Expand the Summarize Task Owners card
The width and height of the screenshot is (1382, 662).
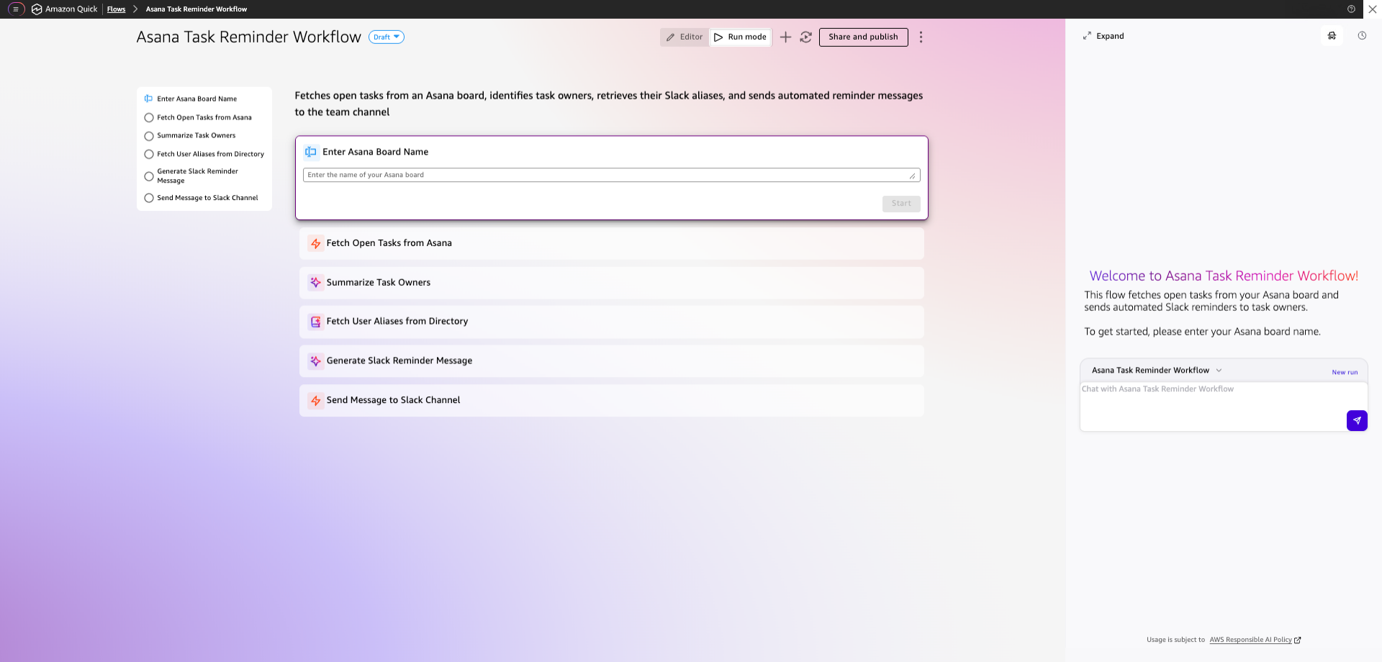click(x=611, y=283)
